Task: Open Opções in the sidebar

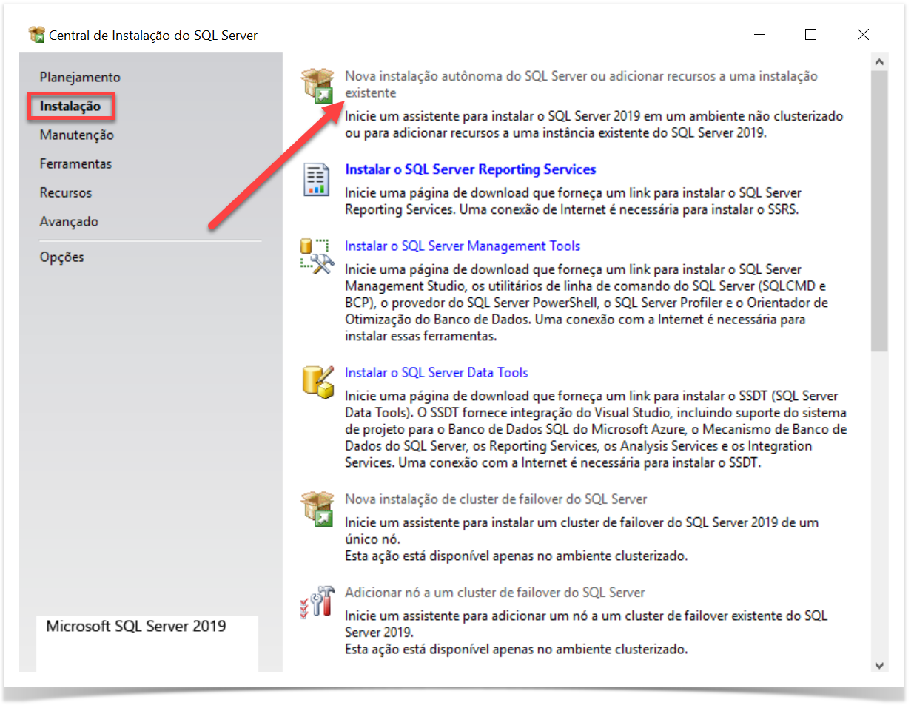Action: [62, 257]
